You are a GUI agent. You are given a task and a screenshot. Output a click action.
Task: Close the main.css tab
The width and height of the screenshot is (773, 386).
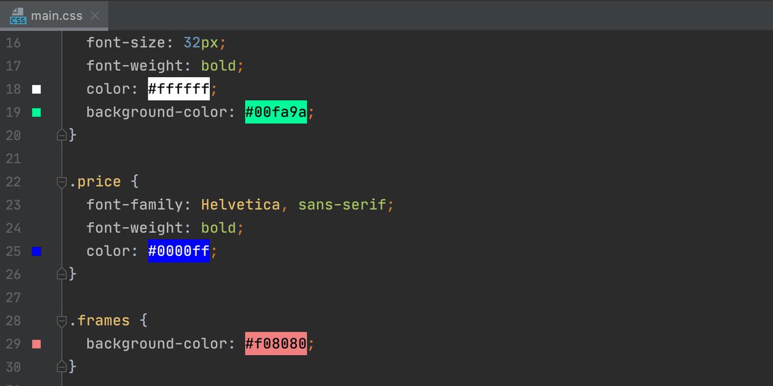tap(95, 15)
